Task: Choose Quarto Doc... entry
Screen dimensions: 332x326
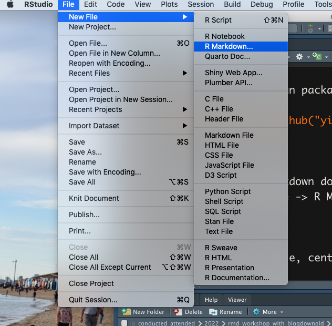Action: pyautogui.click(x=241, y=56)
